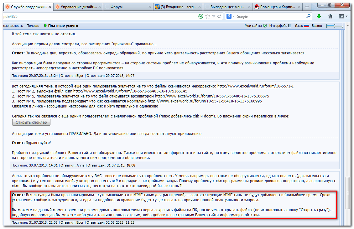The height and width of the screenshot is (229, 354).
Task: Focus the Google search field
Action: tap(270, 17)
